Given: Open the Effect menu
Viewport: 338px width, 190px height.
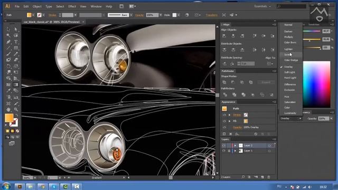Looking at the screenshot, I should pyautogui.click(x=72, y=6).
